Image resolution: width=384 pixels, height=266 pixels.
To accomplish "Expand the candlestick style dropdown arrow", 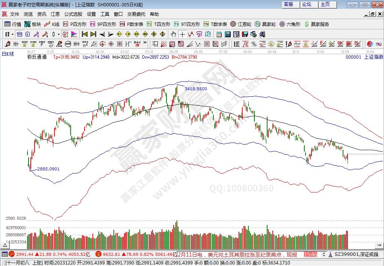I will click(x=59, y=34).
